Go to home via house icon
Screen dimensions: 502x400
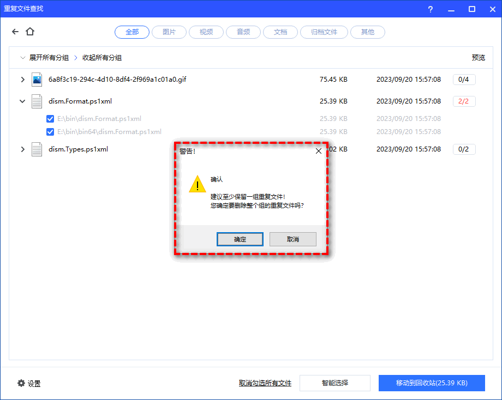[30, 32]
